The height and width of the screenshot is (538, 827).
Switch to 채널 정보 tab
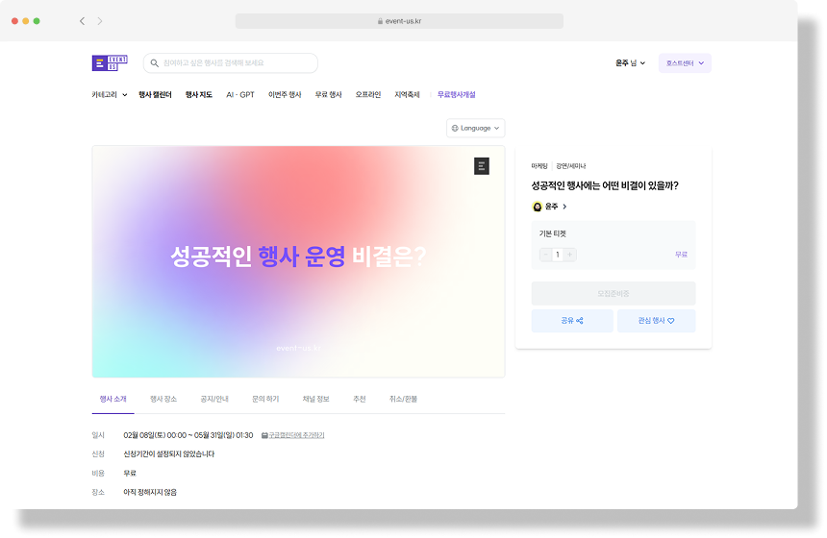point(316,400)
